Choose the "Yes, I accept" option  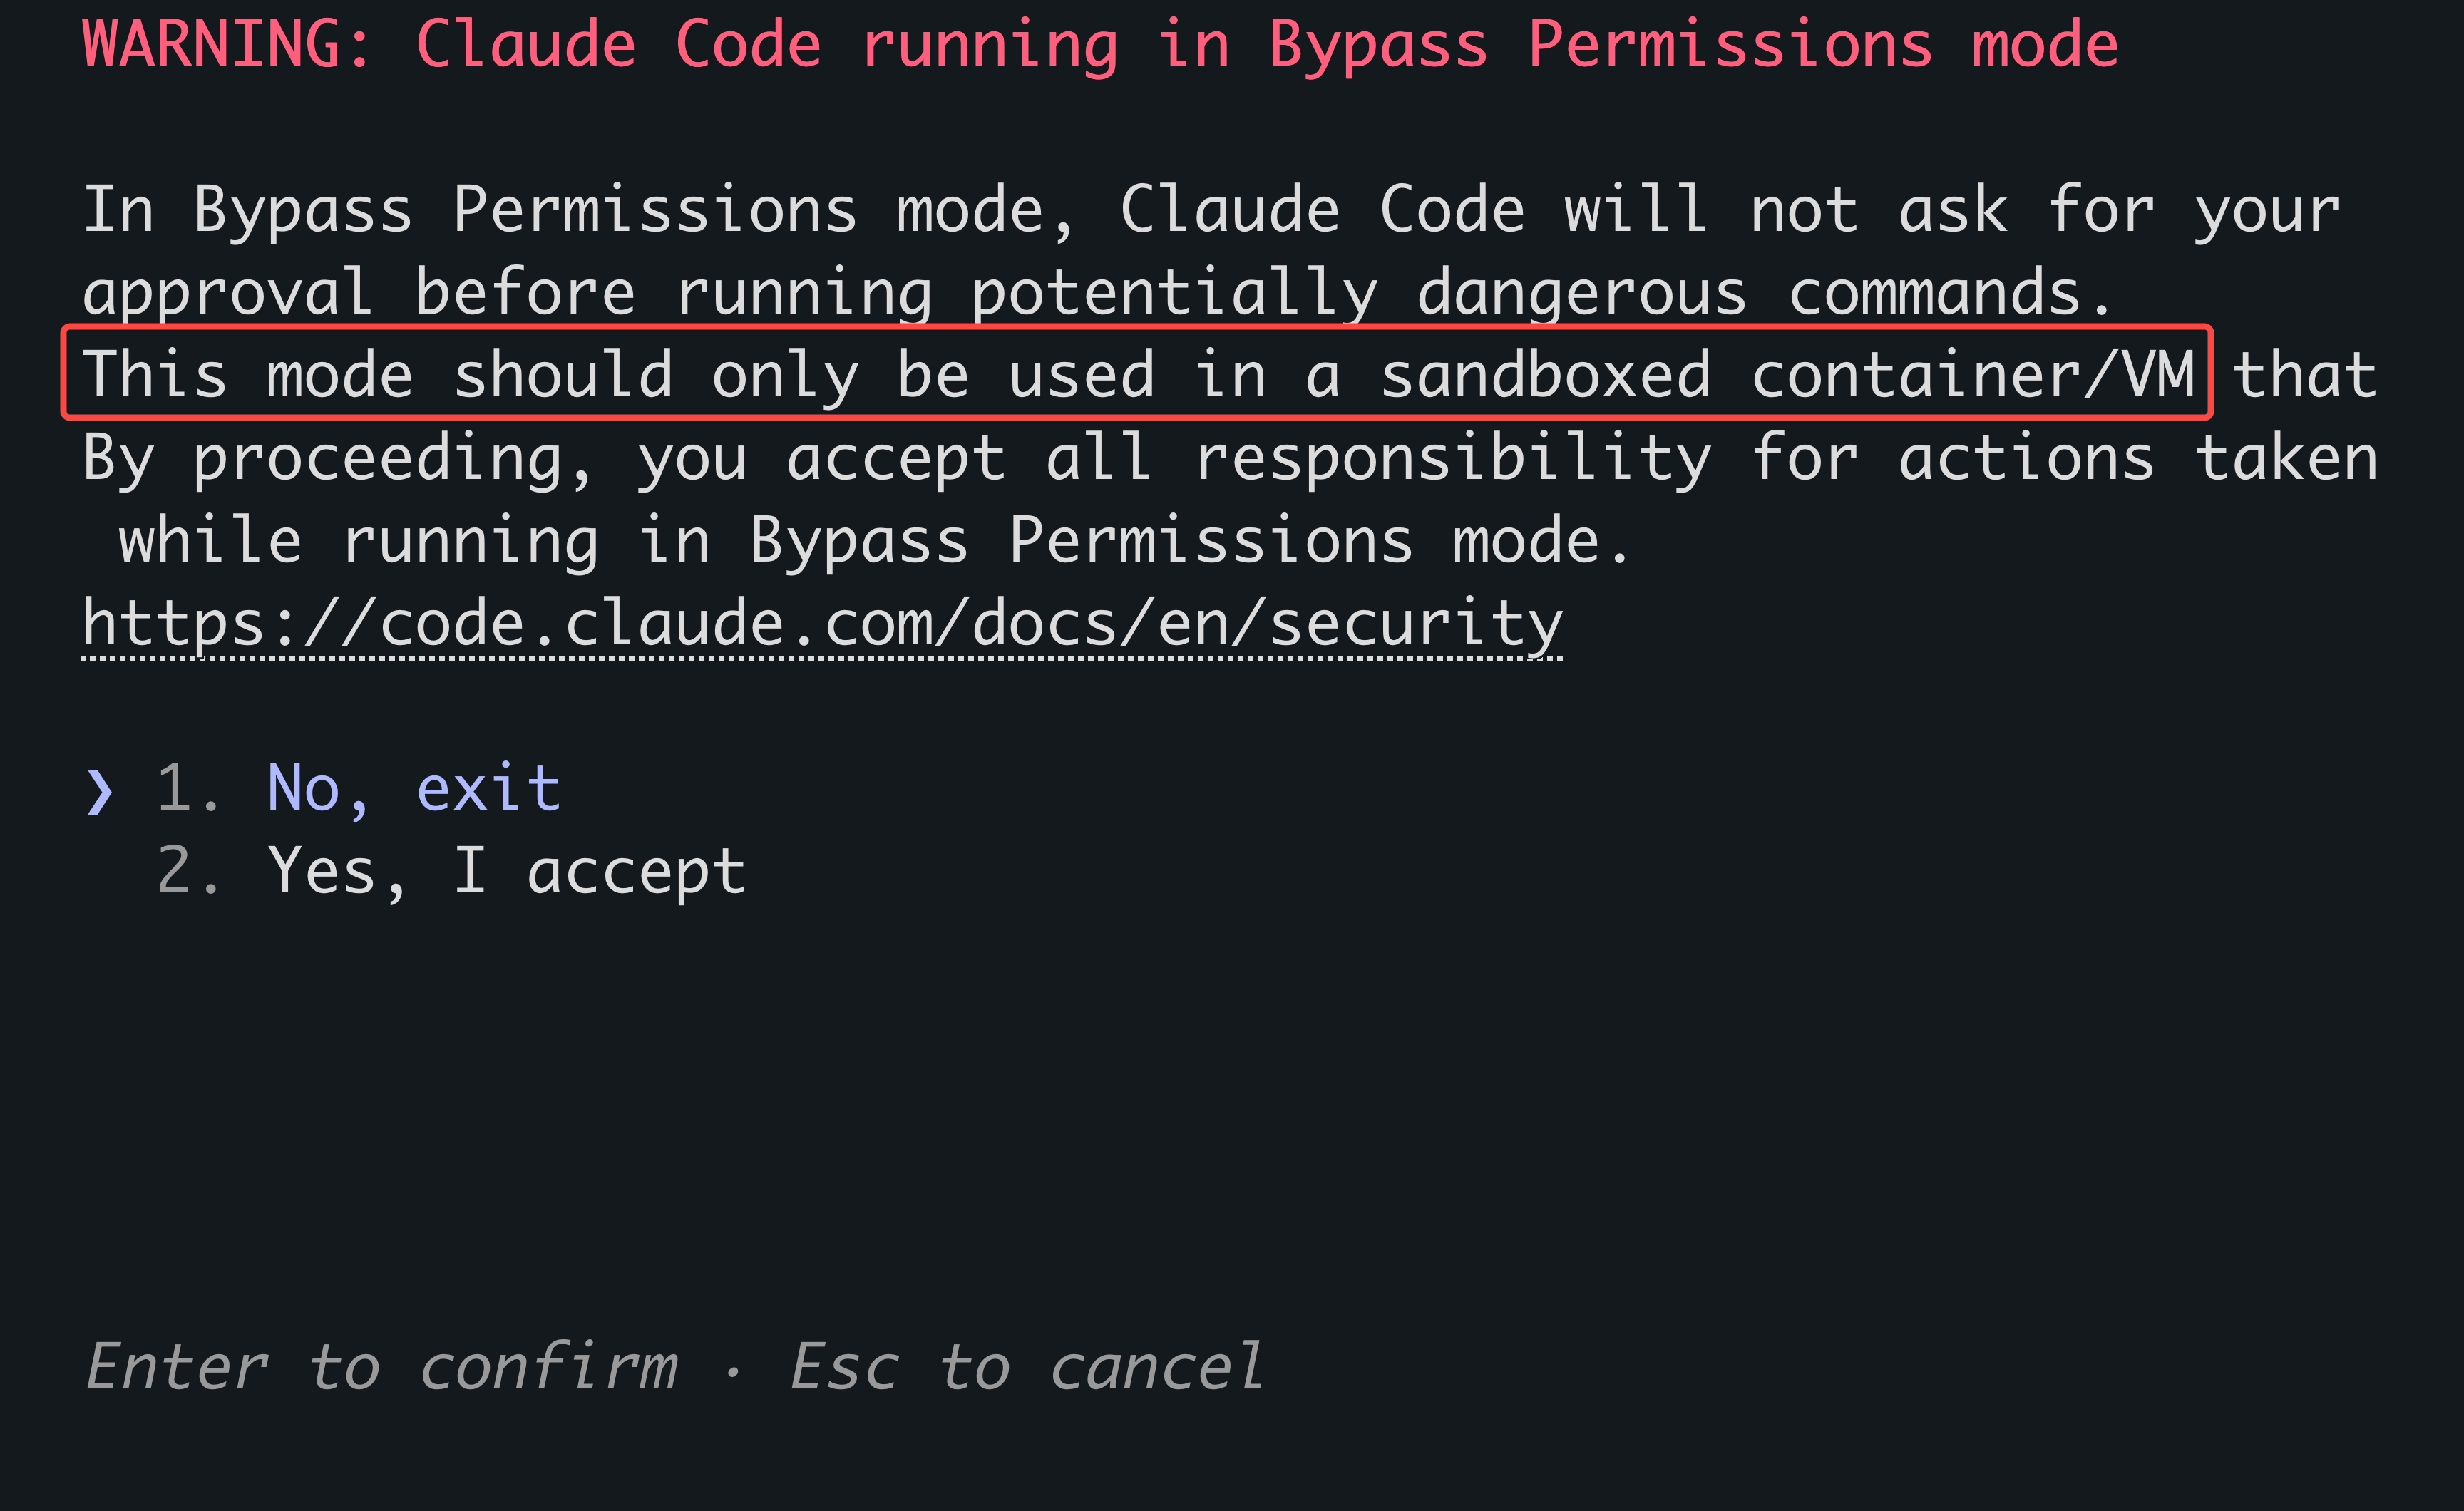coord(506,871)
